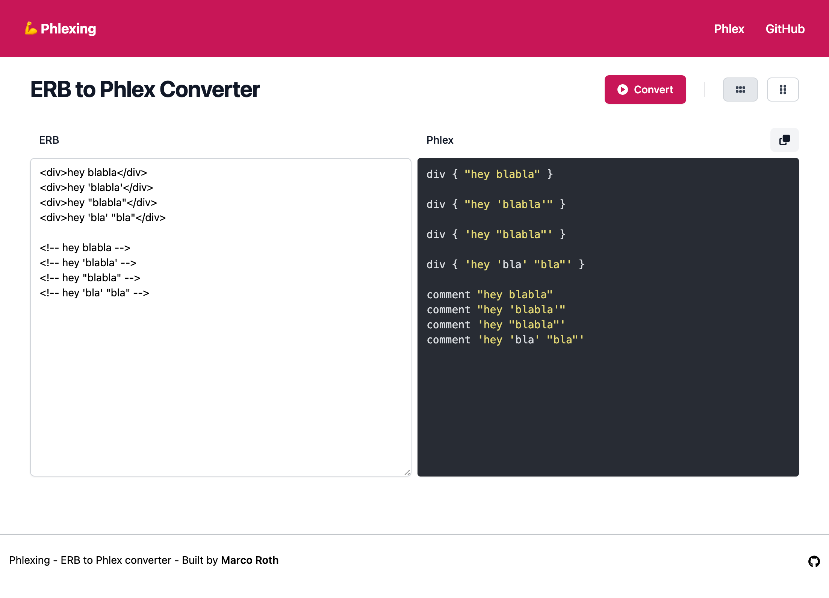Screen dimensions: 829x598
Task: Switch to vertical stacked layout icon
Action: tap(782, 90)
